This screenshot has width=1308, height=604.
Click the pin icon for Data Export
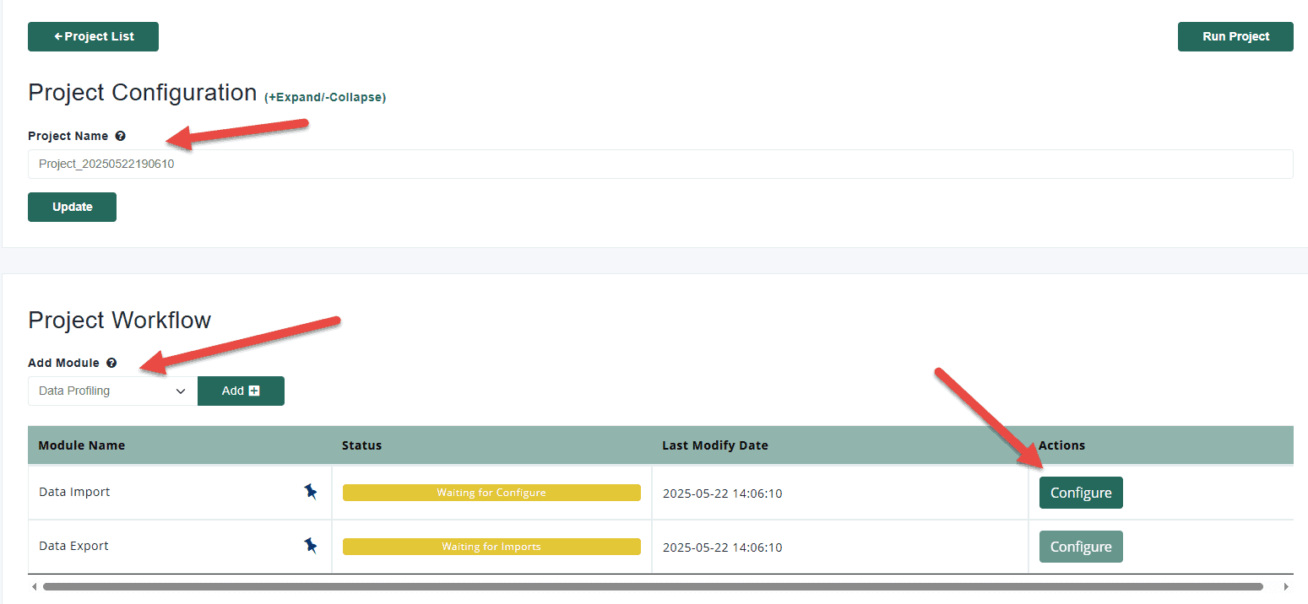(311, 546)
